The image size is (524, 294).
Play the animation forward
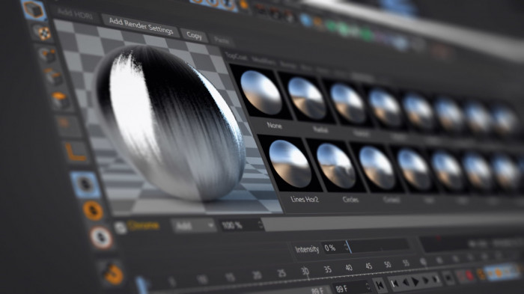point(415,281)
